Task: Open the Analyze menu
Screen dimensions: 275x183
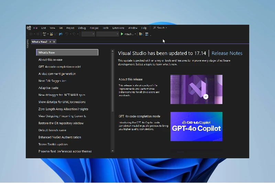Action: click(94, 28)
